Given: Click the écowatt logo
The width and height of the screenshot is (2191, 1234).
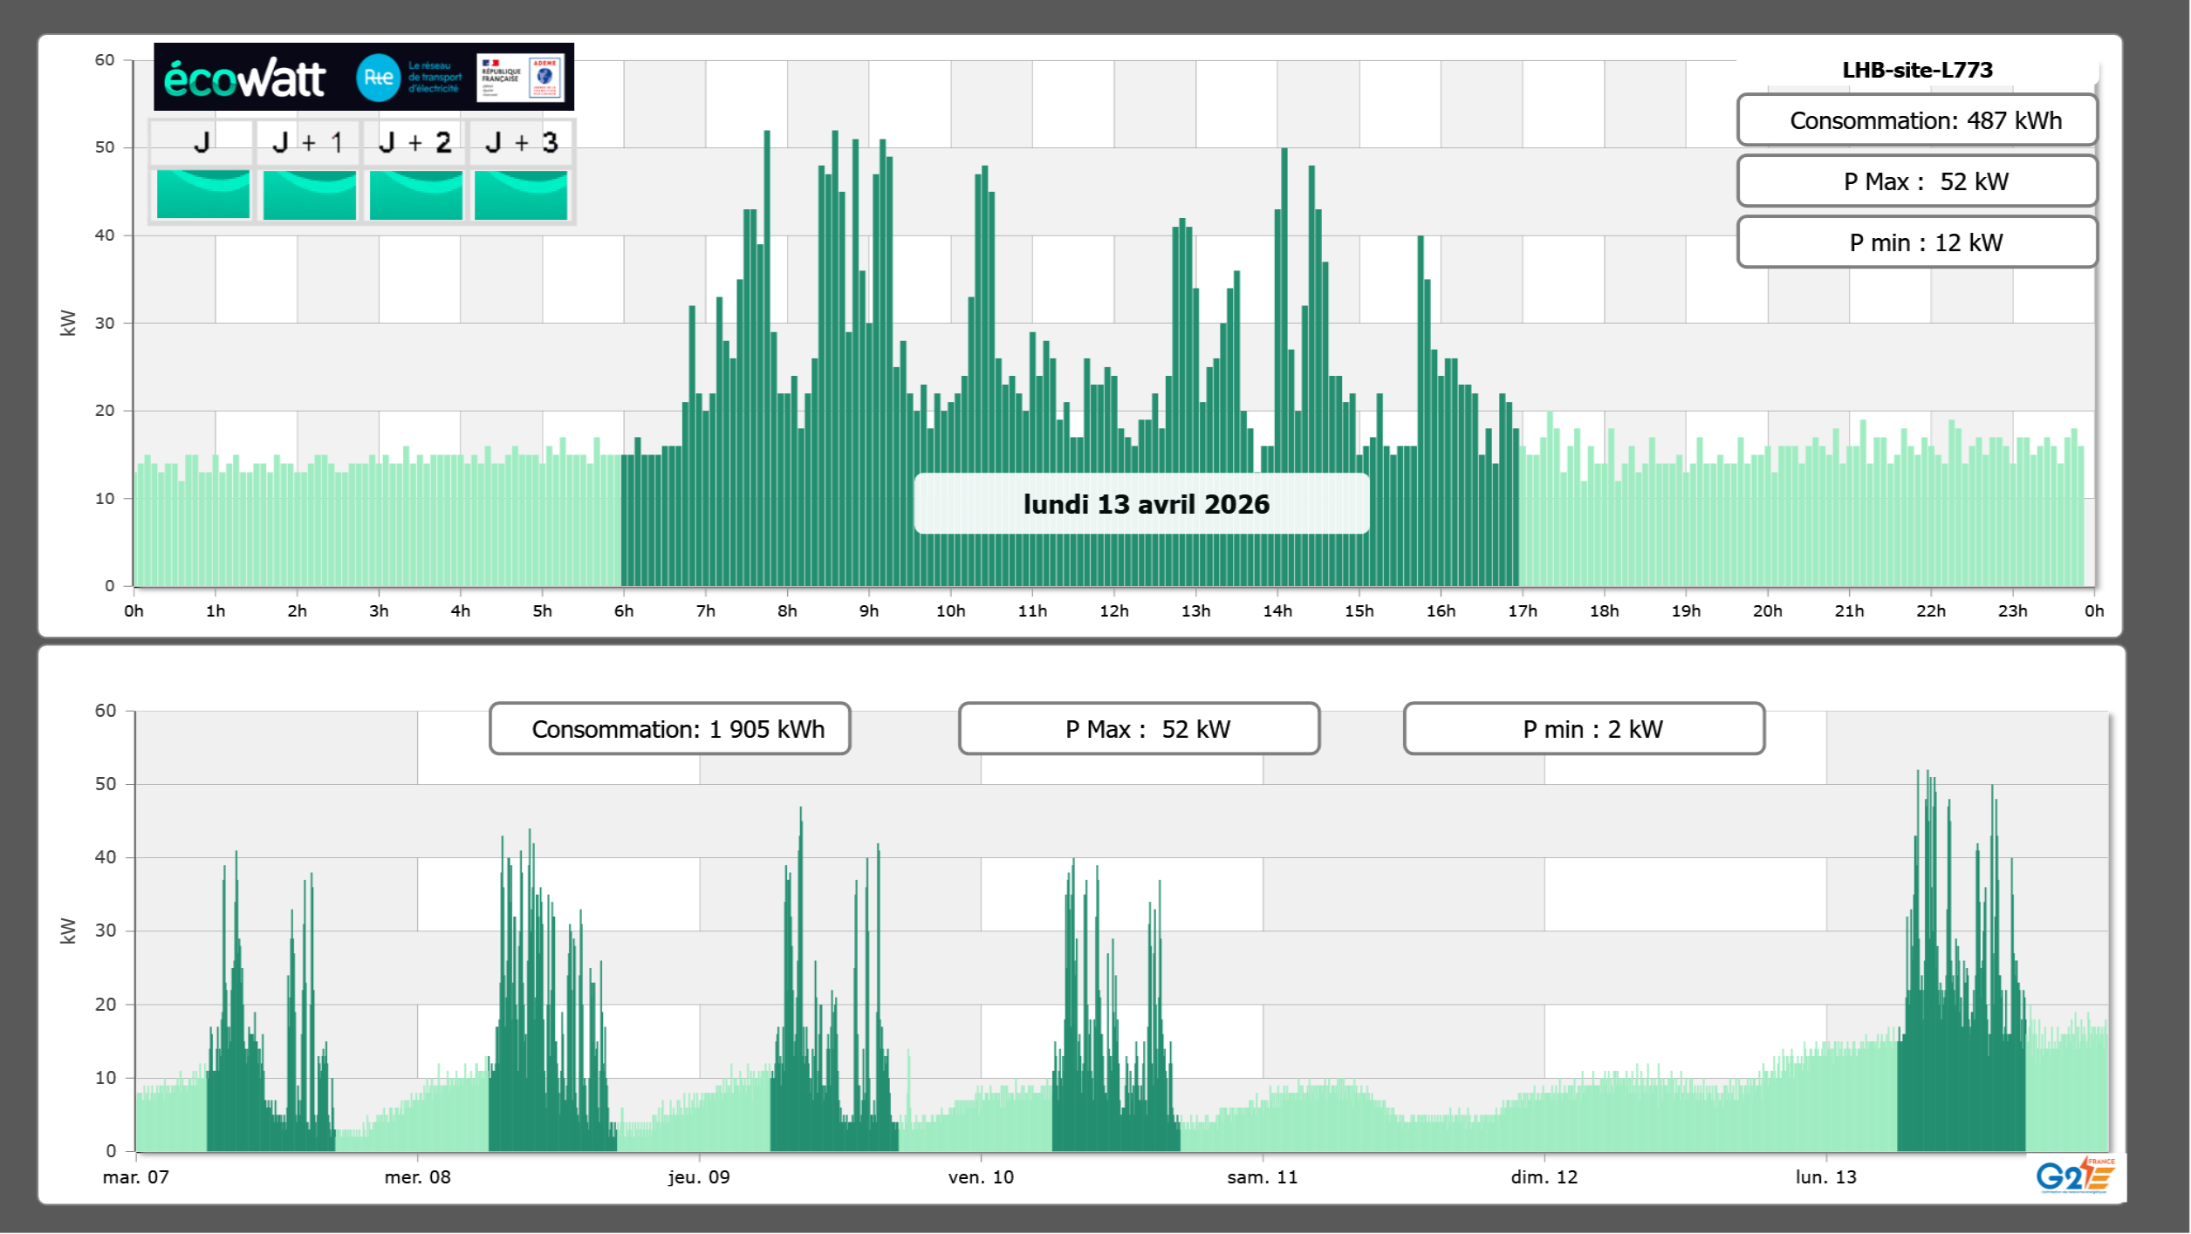Looking at the screenshot, I should tap(244, 78).
